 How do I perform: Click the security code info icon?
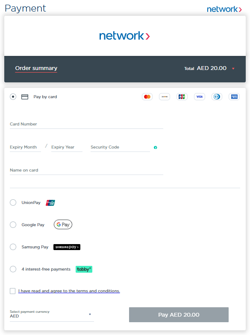tap(156, 147)
